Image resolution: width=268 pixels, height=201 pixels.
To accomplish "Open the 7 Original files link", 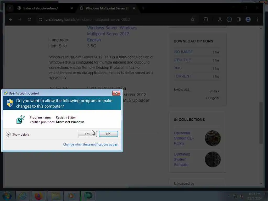I will coord(212,98).
